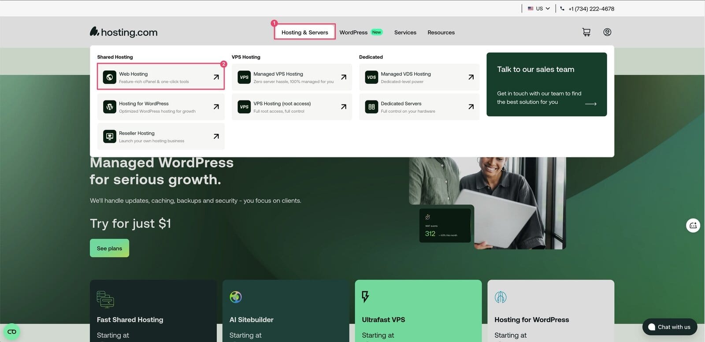
Task: Open the user account icon
Action: tap(607, 32)
